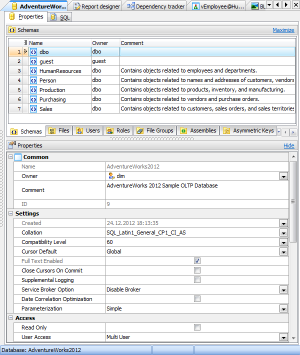Collapse the Settings section

pos(11,213)
